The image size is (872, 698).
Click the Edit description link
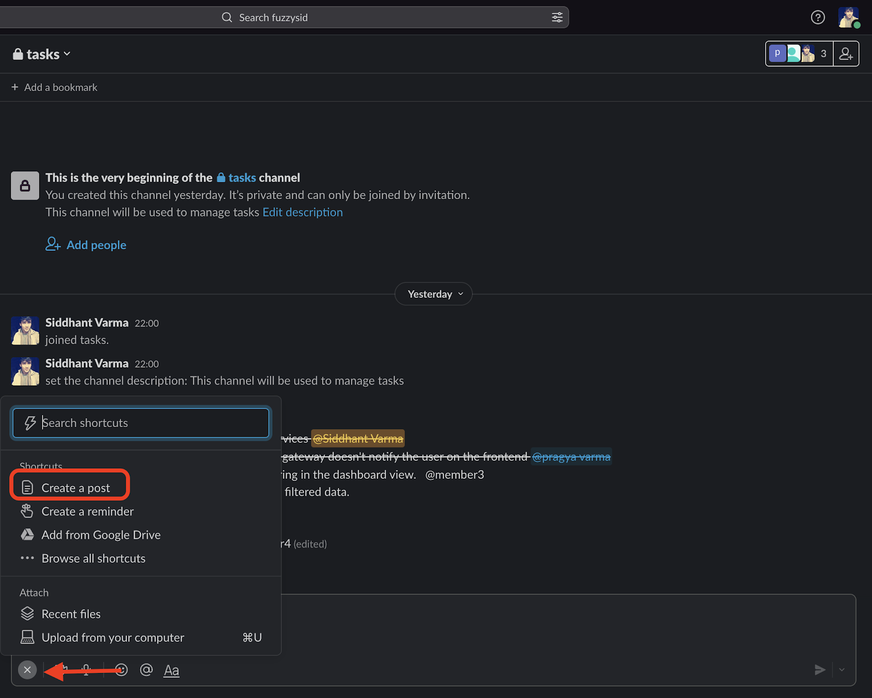[302, 212]
